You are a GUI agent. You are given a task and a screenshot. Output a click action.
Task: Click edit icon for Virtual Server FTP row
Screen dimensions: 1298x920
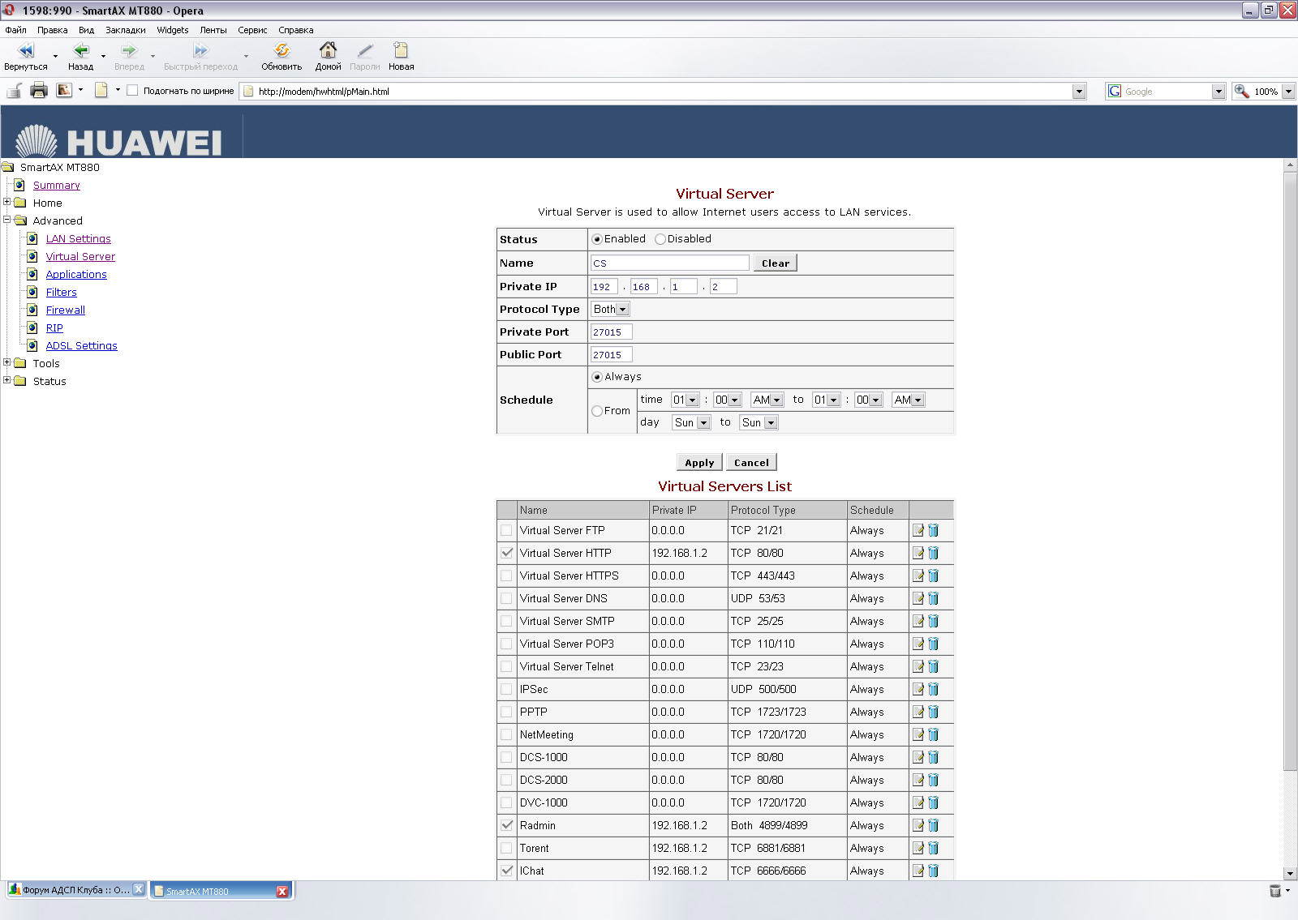click(x=918, y=530)
